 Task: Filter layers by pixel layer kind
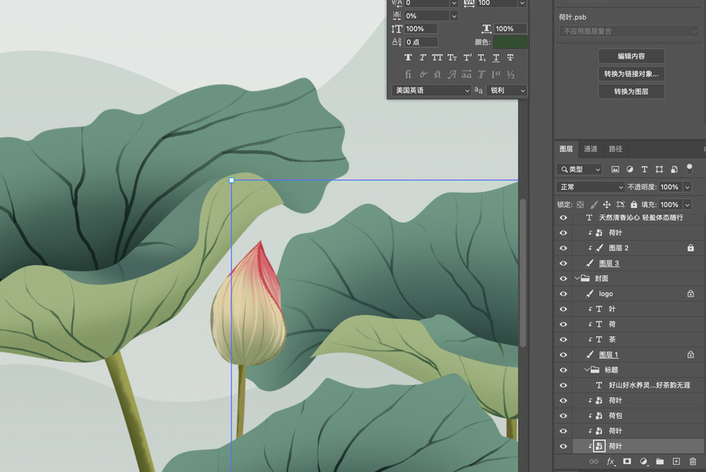[615, 169]
